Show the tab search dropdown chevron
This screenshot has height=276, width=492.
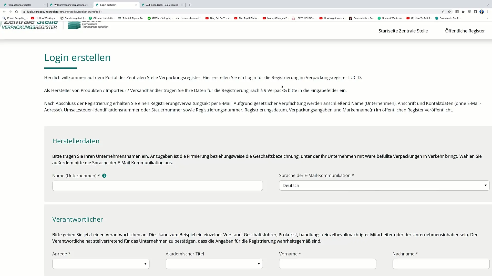point(488,5)
